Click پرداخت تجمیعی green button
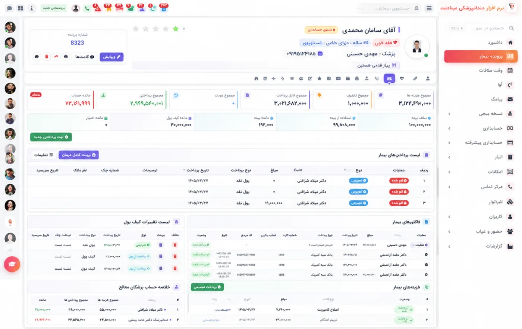522x329 pixels. [x=207, y=287]
